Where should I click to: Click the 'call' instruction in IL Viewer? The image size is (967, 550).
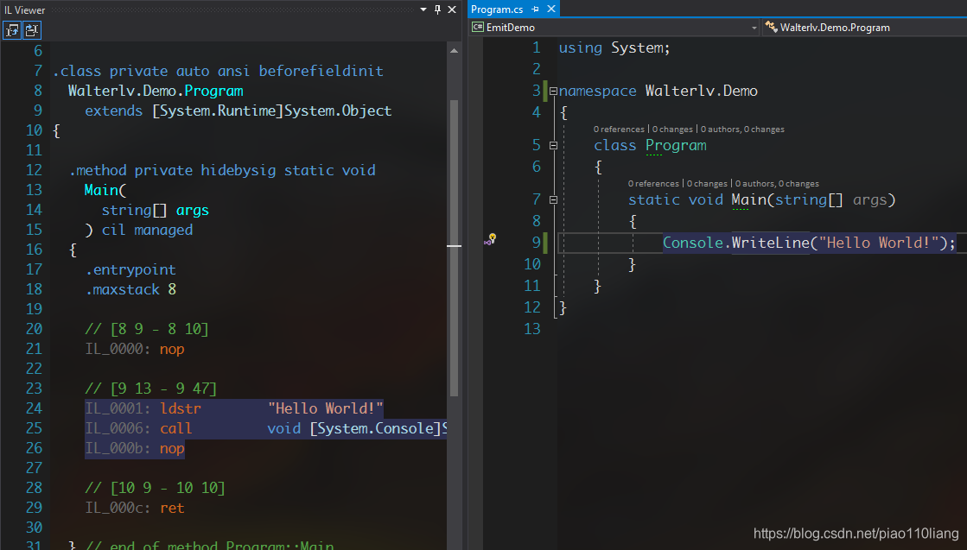[x=175, y=428]
